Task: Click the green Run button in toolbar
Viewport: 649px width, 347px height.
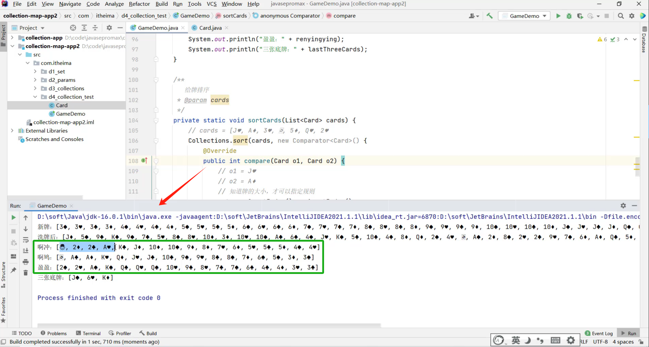Action: (558, 16)
